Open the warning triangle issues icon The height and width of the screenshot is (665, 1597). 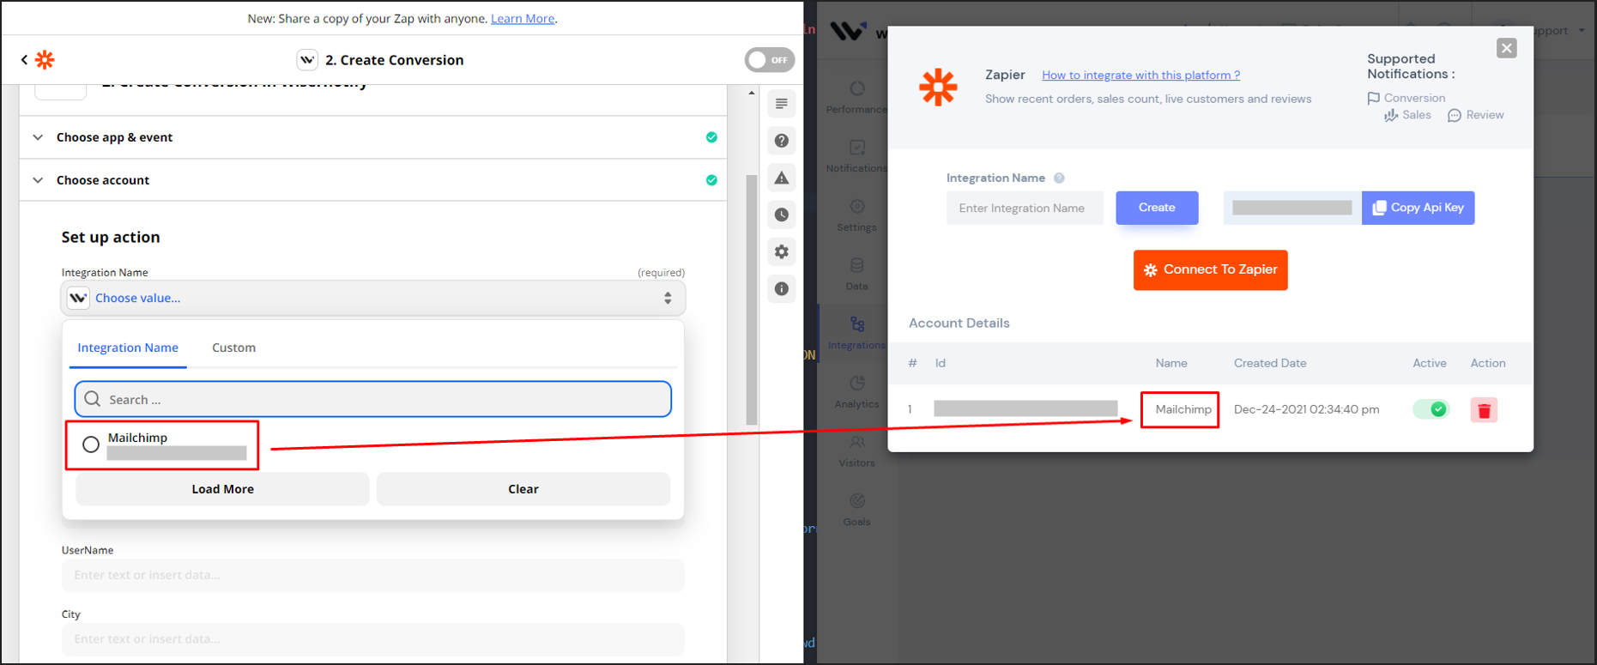click(x=781, y=178)
